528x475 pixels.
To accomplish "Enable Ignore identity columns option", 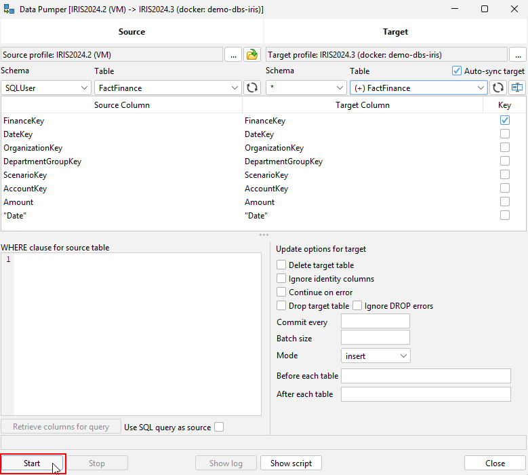I will (x=281, y=278).
